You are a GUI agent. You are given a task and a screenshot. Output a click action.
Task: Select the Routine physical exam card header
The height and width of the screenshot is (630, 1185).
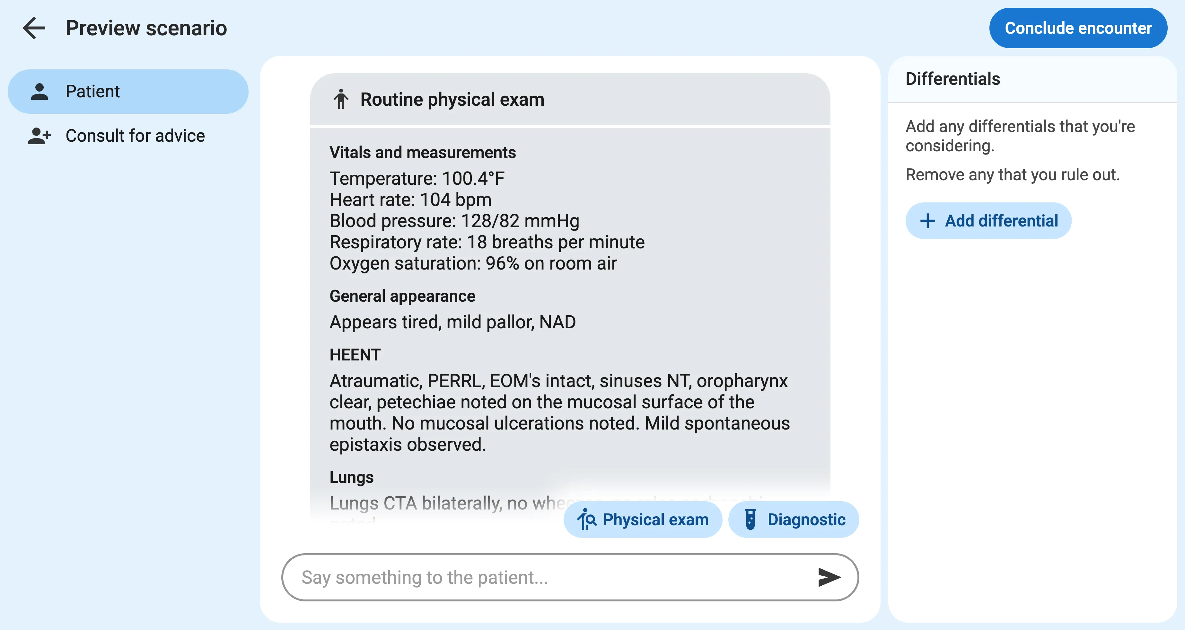tap(452, 99)
